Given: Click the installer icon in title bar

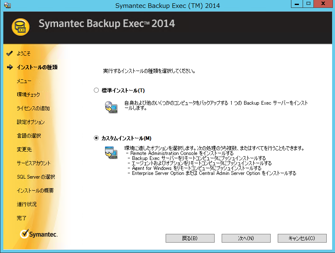Looking at the screenshot, I should point(7,5).
